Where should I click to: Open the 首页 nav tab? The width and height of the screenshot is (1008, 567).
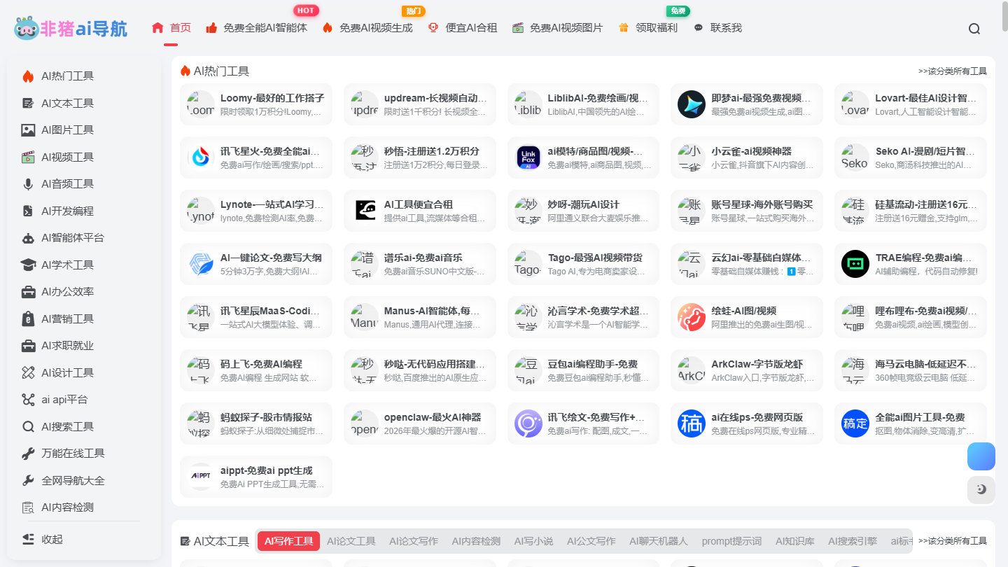171,28
